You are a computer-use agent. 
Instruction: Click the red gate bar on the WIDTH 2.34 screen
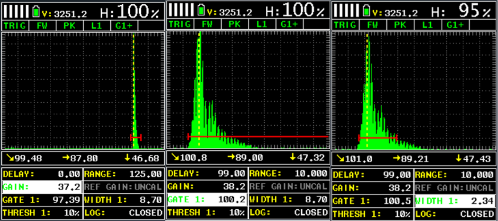coord(377,137)
